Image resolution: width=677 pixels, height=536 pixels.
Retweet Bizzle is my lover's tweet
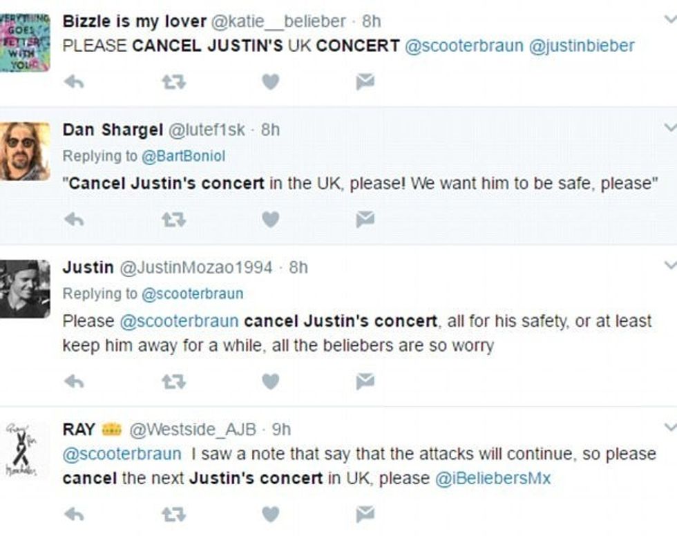(173, 82)
